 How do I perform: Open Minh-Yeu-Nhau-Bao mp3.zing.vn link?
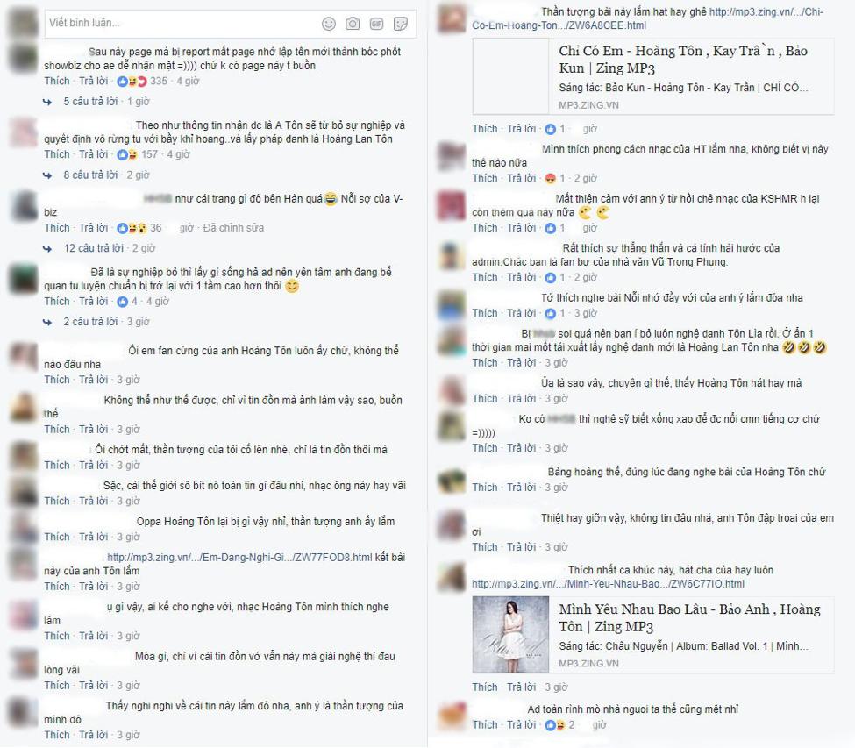tap(608, 584)
